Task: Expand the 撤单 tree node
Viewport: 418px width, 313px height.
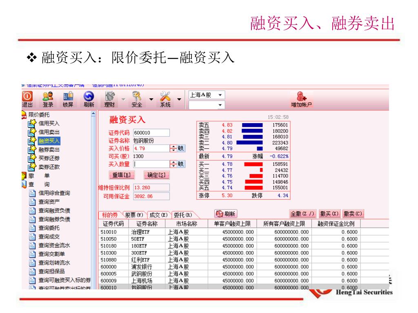Action: [x=39, y=176]
